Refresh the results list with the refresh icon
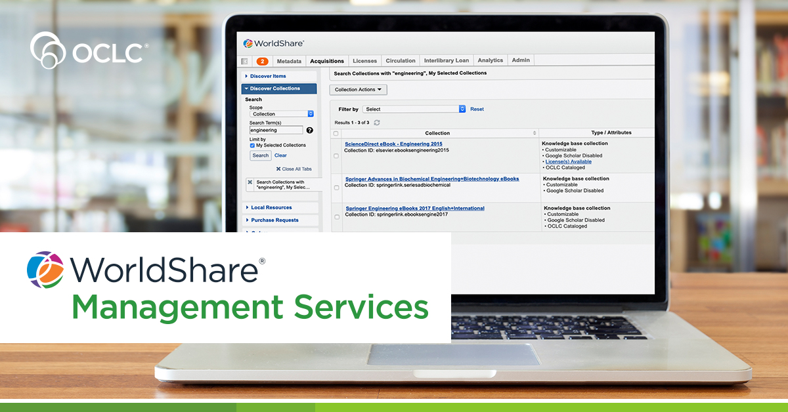The image size is (788, 412). click(377, 122)
